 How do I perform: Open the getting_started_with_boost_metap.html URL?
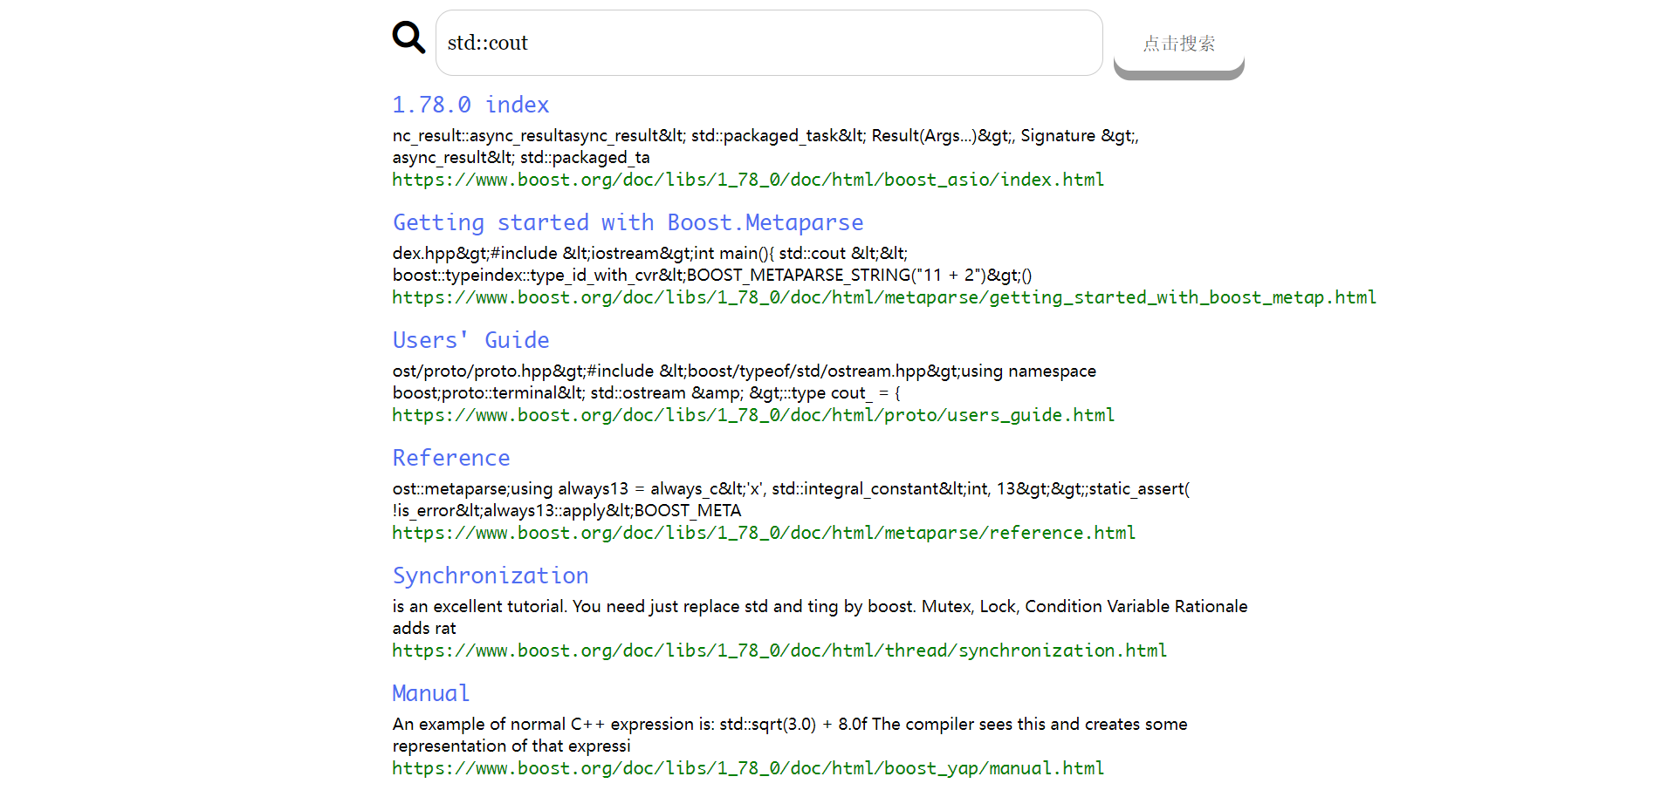[884, 297]
